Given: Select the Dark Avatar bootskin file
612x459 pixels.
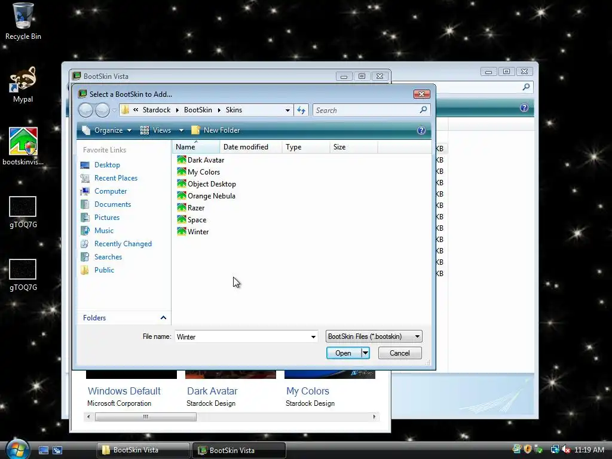Looking at the screenshot, I should [201, 160].
